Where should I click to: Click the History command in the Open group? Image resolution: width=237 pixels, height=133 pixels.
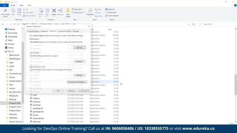click(x=99, y=16)
